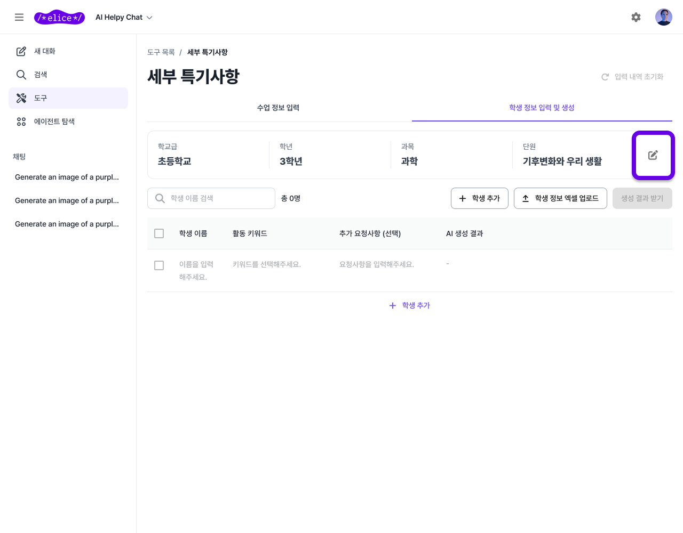Click the purple 학생 추가 link below the table

point(410,305)
